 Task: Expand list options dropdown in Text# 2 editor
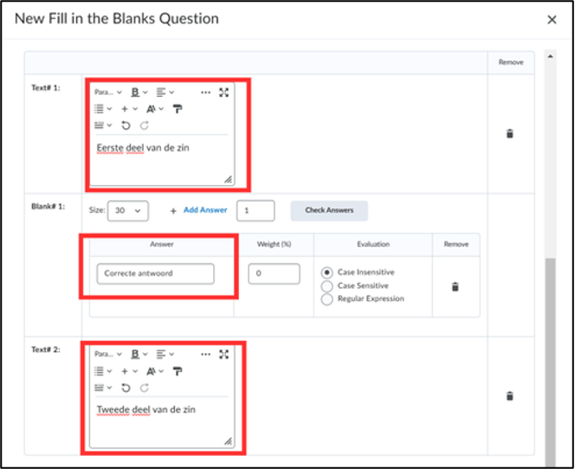tap(103, 371)
